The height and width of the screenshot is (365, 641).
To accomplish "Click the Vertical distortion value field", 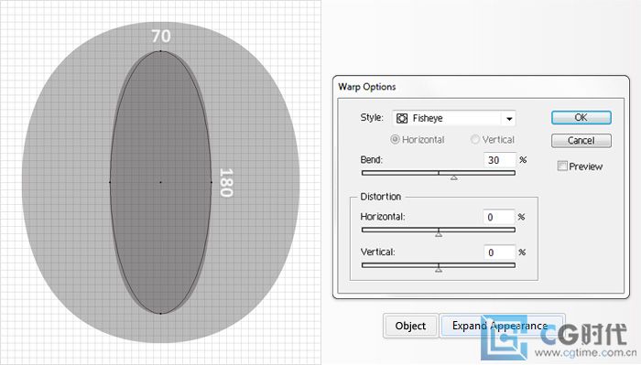I will pyautogui.click(x=499, y=252).
